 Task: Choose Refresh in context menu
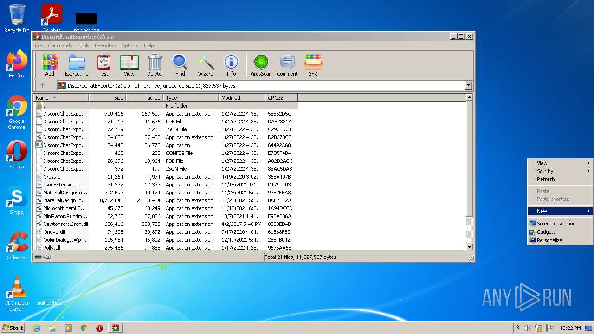[560, 179]
